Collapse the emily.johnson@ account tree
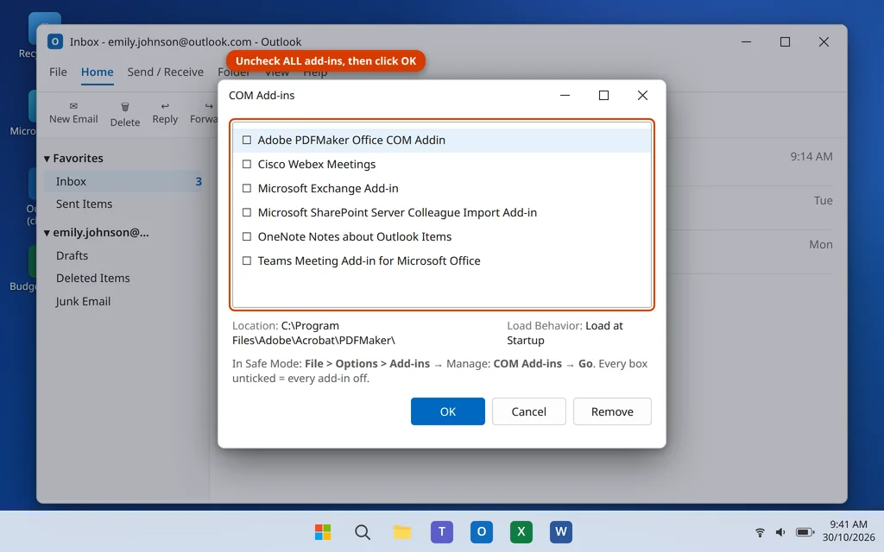Image resolution: width=884 pixels, height=552 pixels. [47, 233]
